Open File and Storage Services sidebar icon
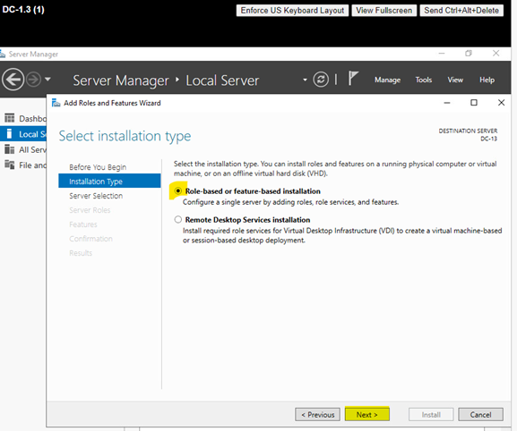The width and height of the screenshot is (517, 431). (x=9, y=165)
